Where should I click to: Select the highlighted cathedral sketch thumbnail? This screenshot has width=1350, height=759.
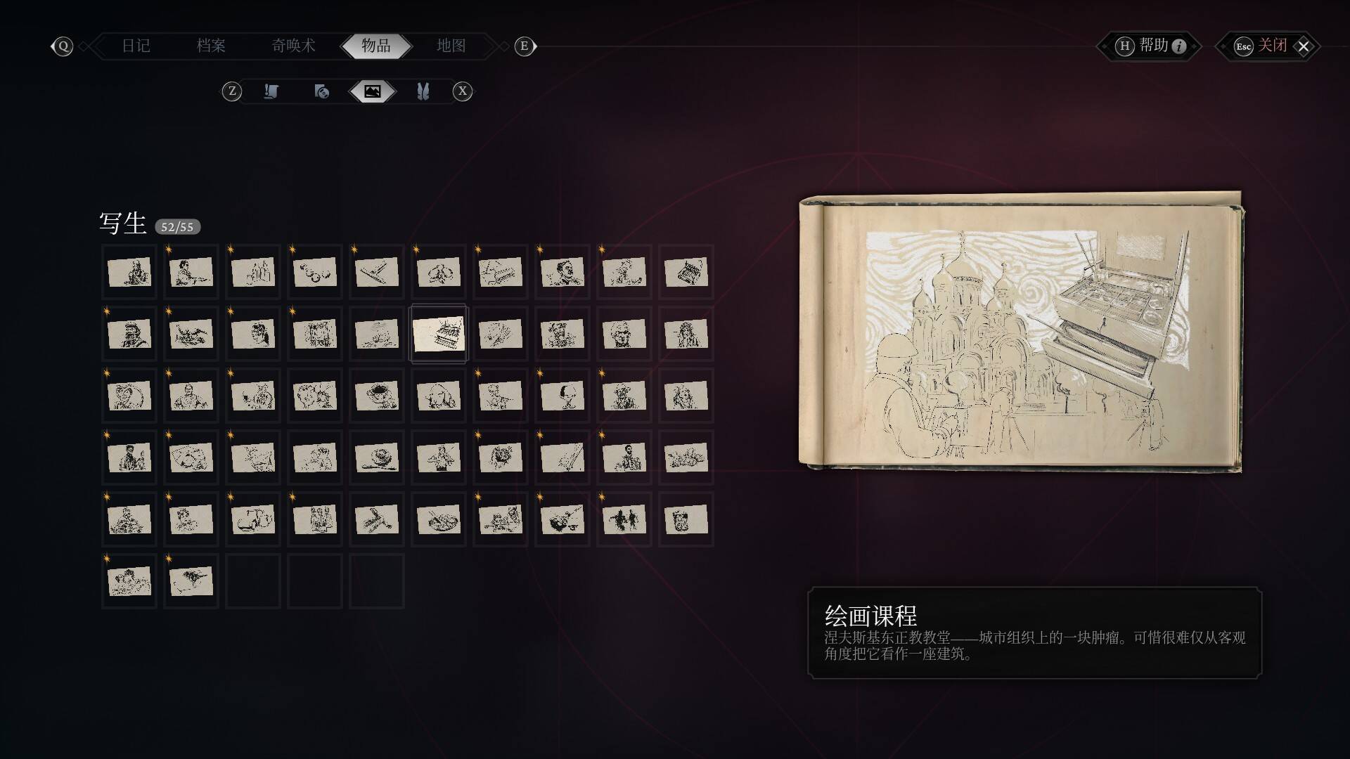click(x=439, y=334)
